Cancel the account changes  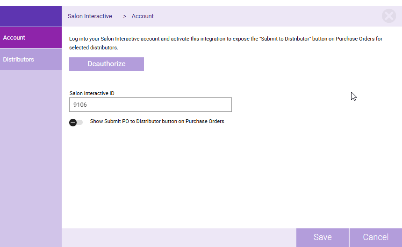[375, 237]
